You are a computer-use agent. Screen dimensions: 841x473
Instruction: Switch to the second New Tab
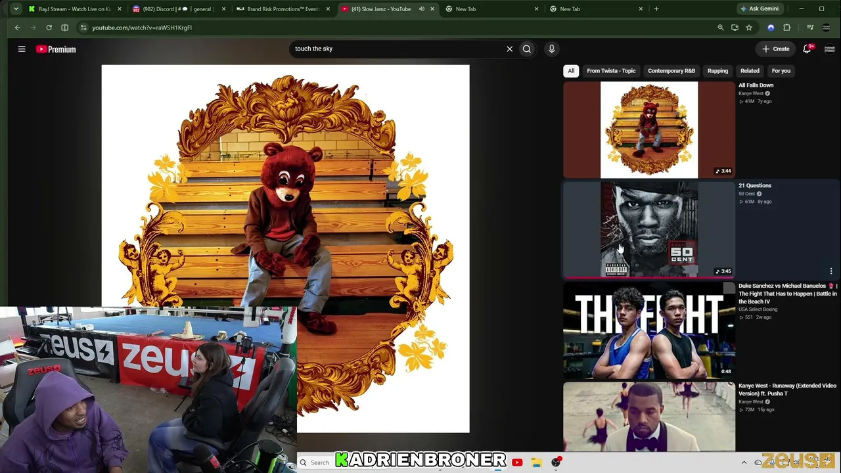(596, 9)
